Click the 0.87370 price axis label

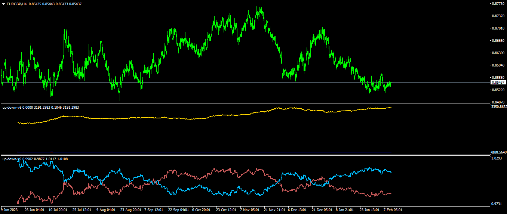(499, 16)
